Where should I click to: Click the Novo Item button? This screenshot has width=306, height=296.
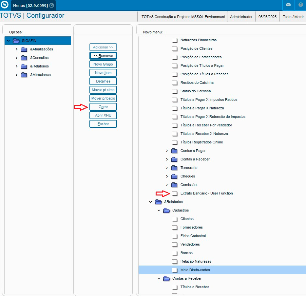pos(103,73)
